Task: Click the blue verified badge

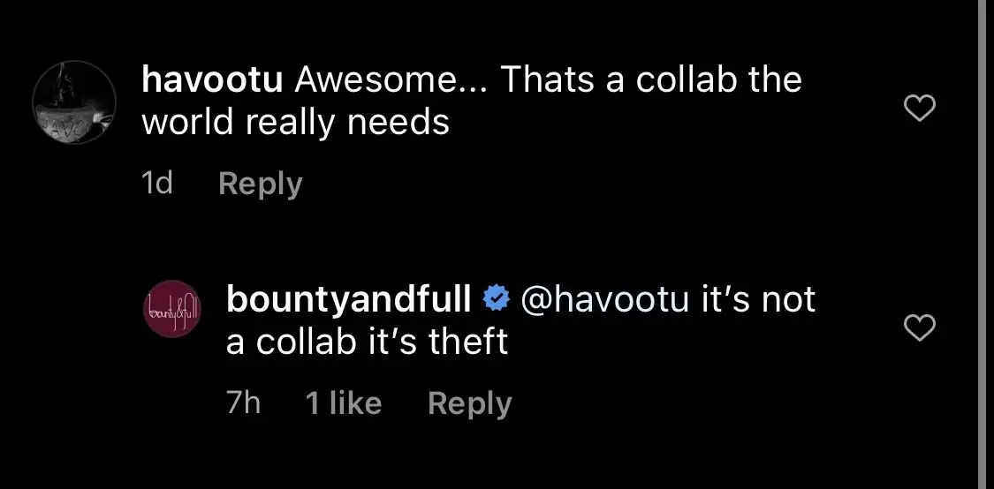Action: [x=496, y=300]
